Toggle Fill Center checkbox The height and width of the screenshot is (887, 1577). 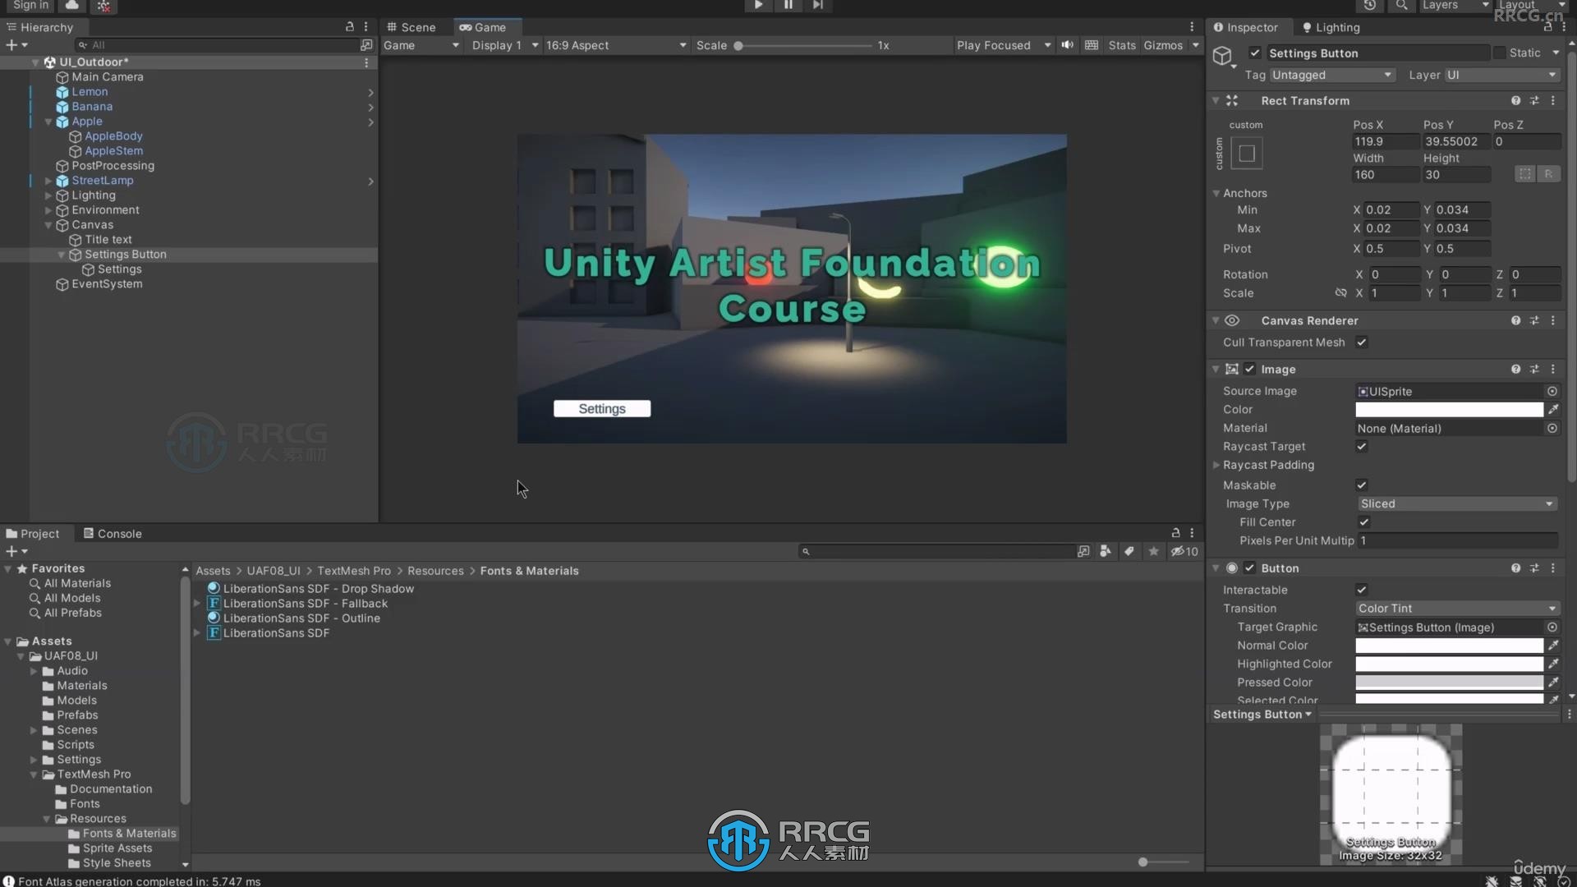[x=1363, y=522]
